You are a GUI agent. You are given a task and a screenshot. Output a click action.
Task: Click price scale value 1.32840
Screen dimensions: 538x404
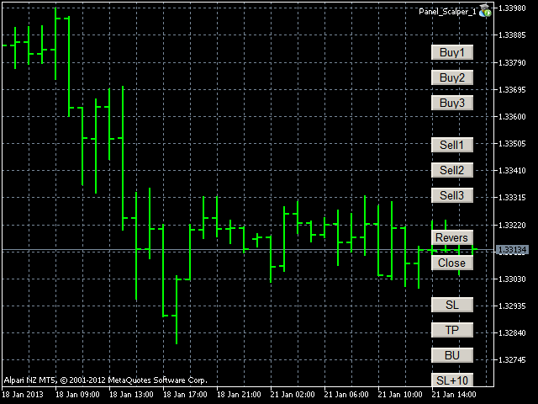point(512,333)
